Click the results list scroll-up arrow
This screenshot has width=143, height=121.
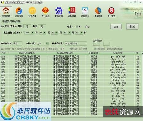coord(142,53)
